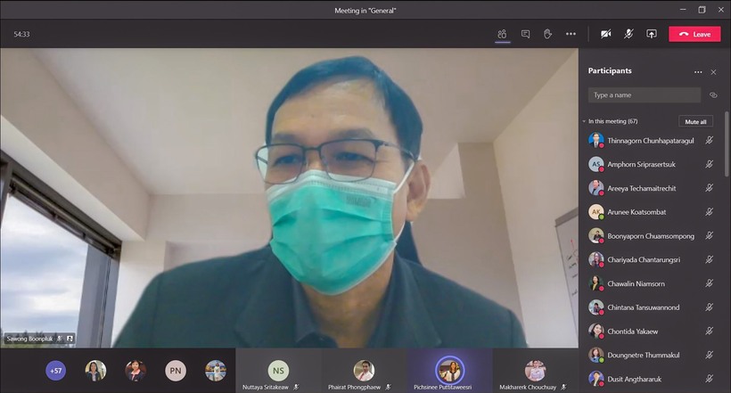Open More actions ellipsis in toolbar
731x393 pixels.
[571, 34]
